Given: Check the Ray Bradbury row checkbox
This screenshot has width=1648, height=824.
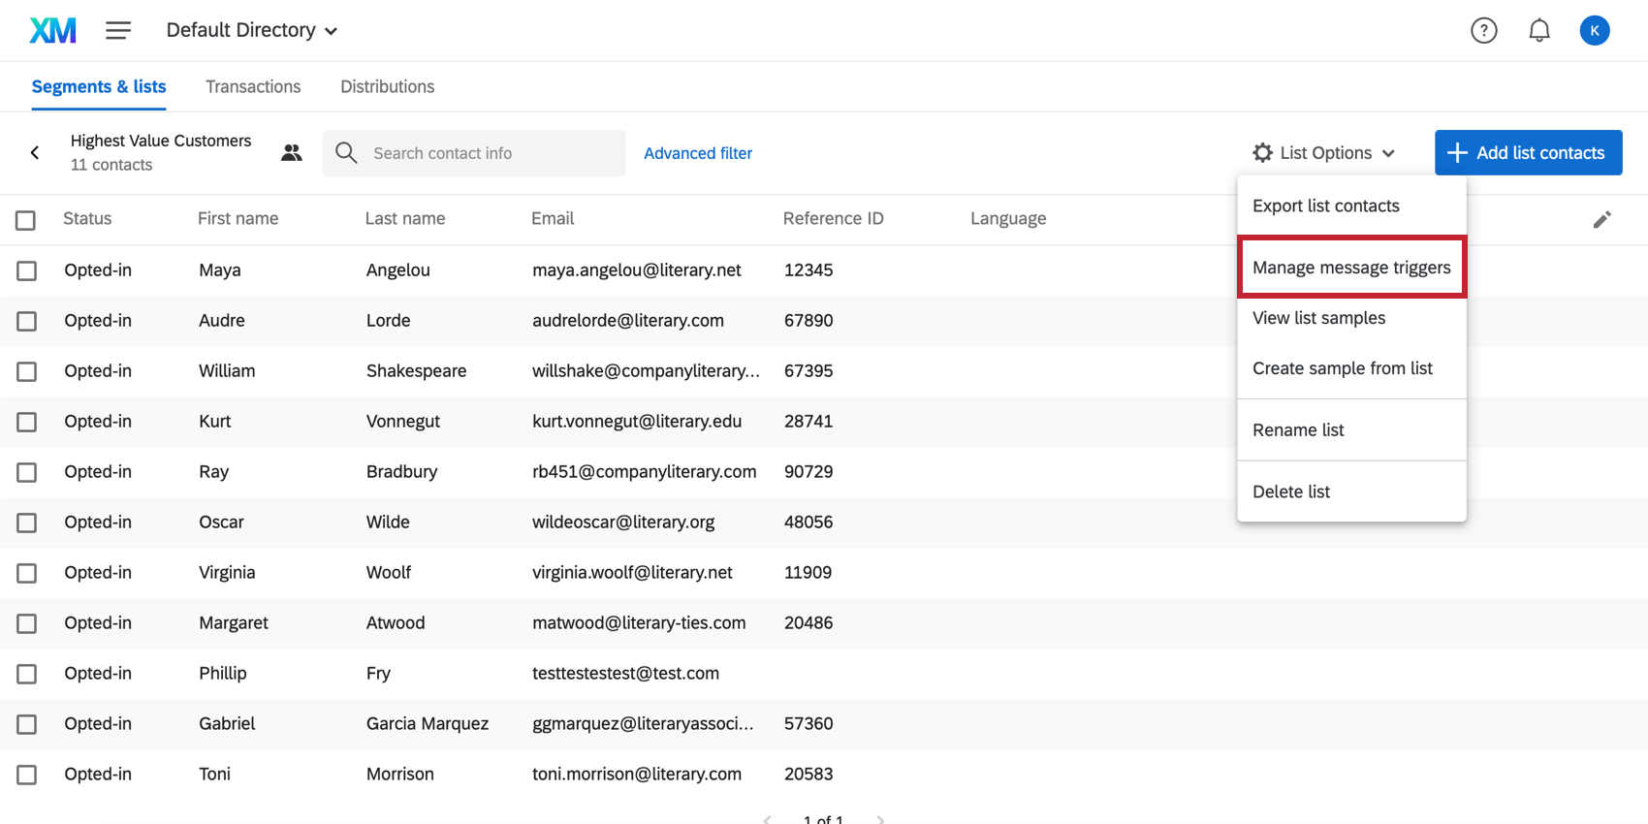Looking at the screenshot, I should [26, 472].
